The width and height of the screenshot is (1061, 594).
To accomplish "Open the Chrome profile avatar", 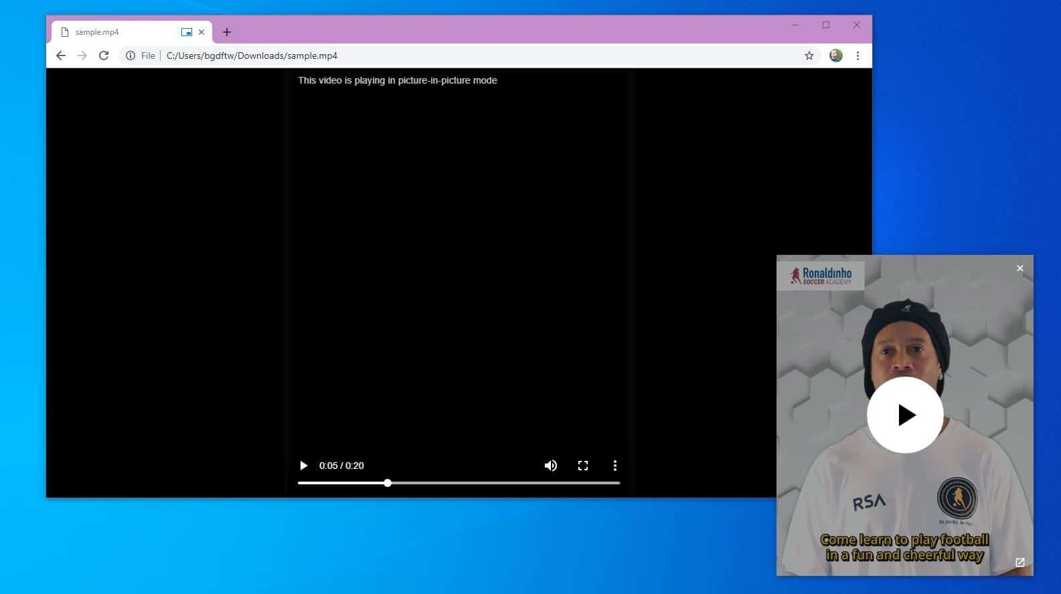I will (x=835, y=56).
